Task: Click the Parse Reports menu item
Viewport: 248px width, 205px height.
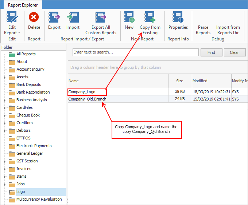Action: pyautogui.click(x=203, y=30)
